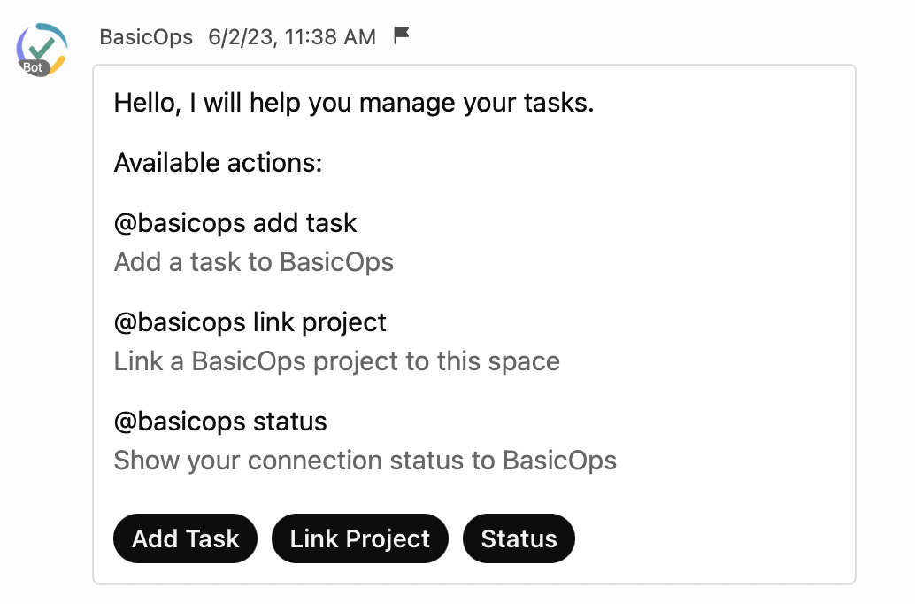The image size is (915, 604).
Task: Click the '@basicops link project' command text
Action: 250,322
